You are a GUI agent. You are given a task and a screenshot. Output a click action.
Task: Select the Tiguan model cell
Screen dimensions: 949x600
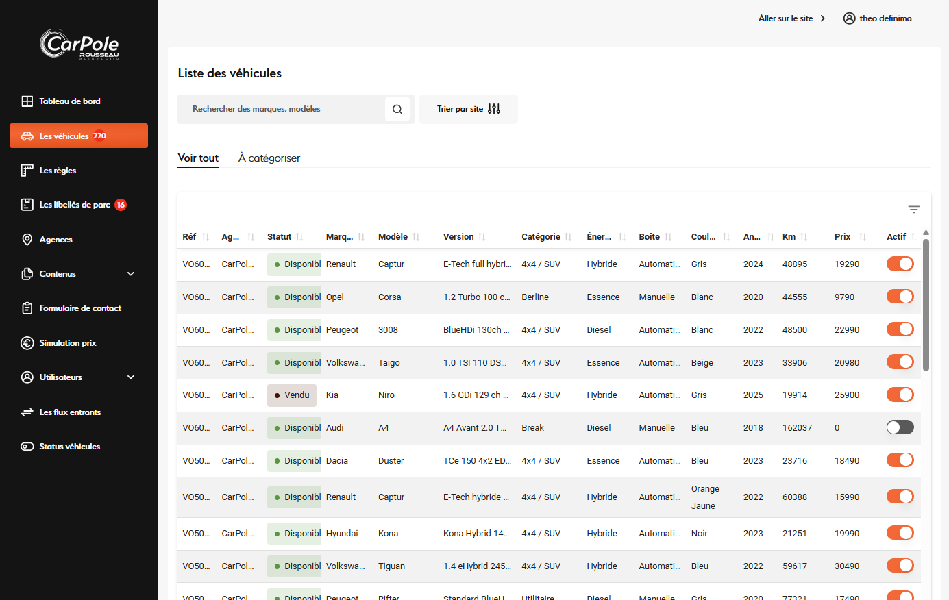[x=392, y=566]
